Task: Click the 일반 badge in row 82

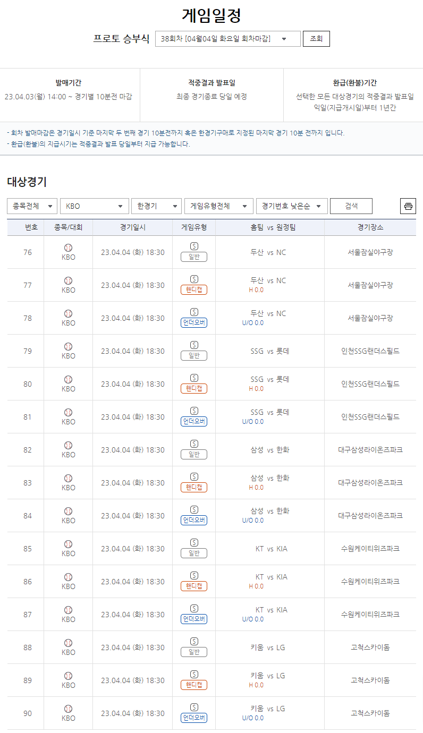Action: tap(194, 455)
